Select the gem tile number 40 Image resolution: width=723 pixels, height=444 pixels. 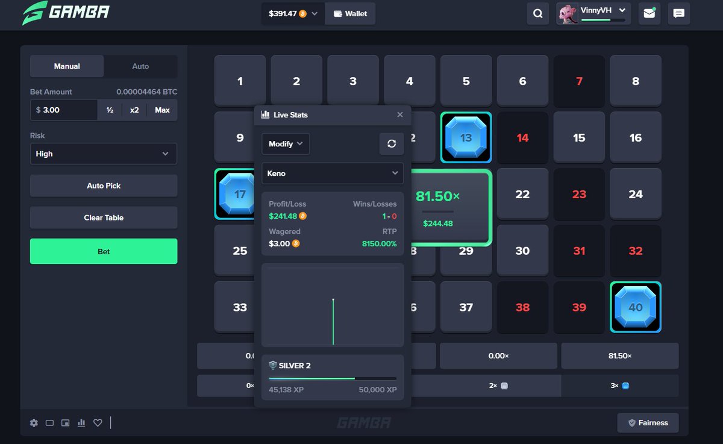[x=636, y=307]
